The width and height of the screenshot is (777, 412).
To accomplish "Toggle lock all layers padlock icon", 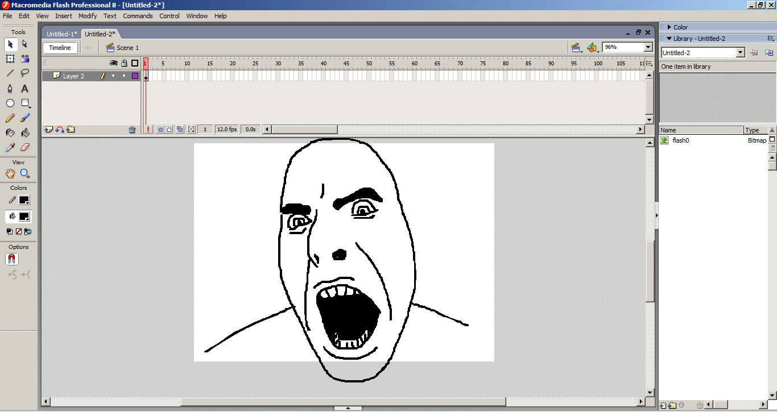I will pos(124,63).
